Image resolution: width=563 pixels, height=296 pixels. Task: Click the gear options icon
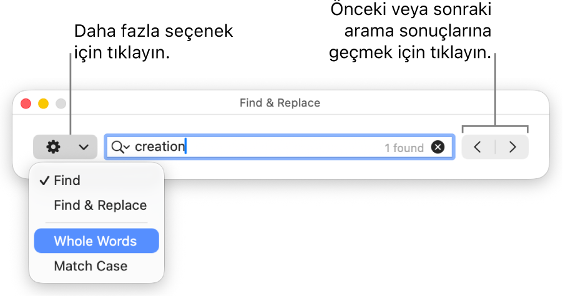tap(54, 147)
